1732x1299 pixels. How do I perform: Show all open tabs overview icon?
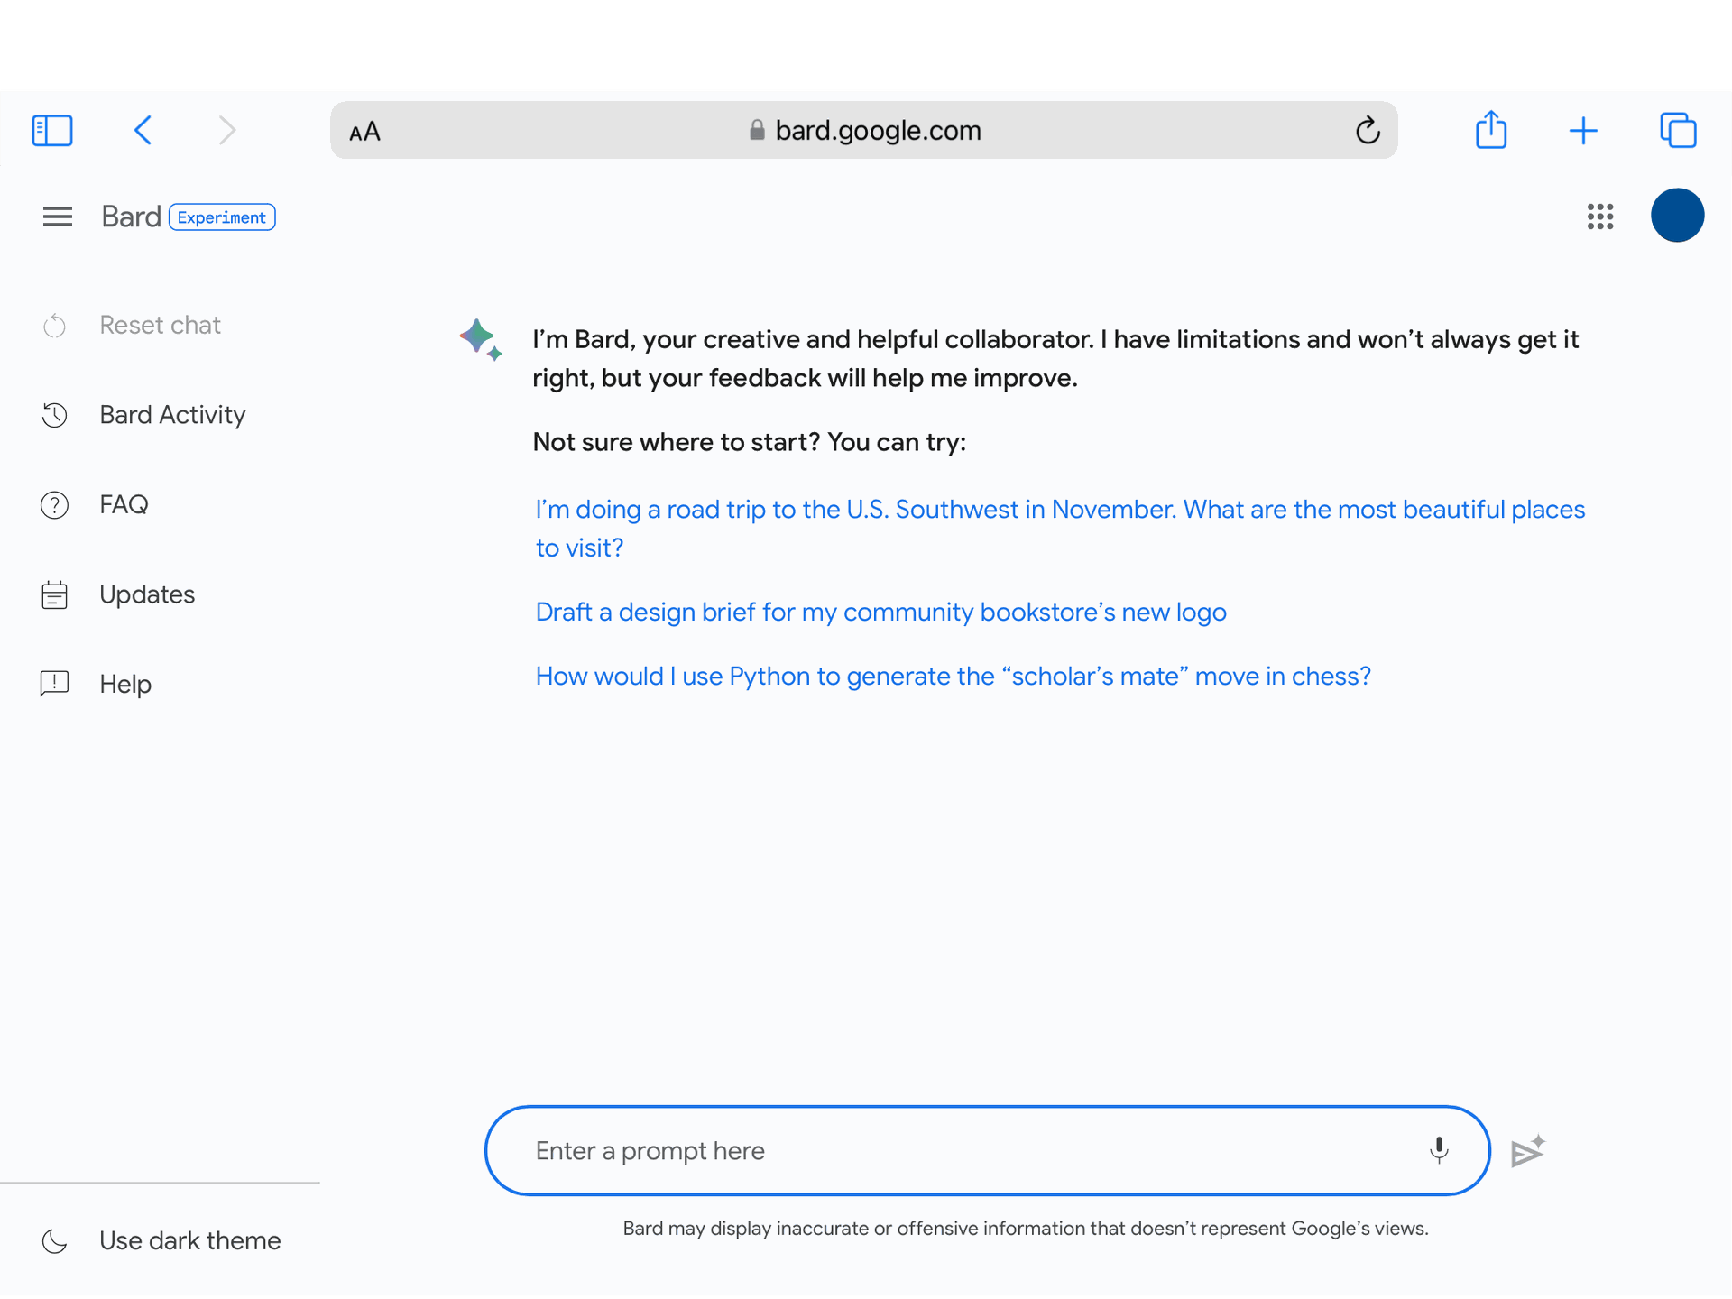pos(1678,130)
